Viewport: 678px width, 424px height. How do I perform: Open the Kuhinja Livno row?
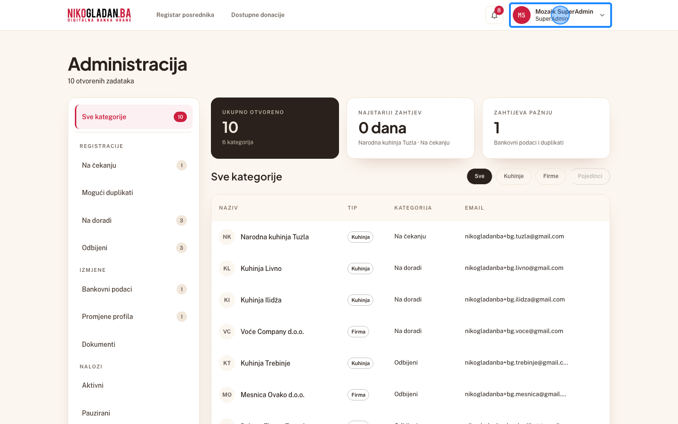pyautogui.click(x=411, y=269)
